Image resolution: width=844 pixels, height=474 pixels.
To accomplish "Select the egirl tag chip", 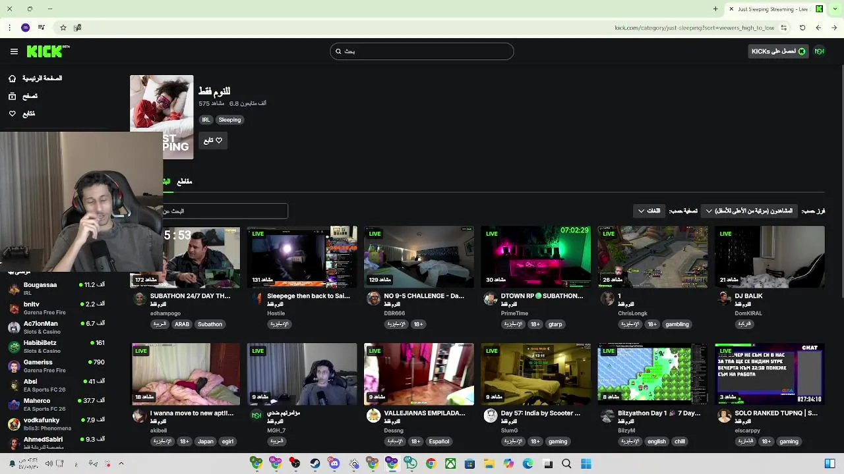I will pyautogui.click(x=227, y=442).
